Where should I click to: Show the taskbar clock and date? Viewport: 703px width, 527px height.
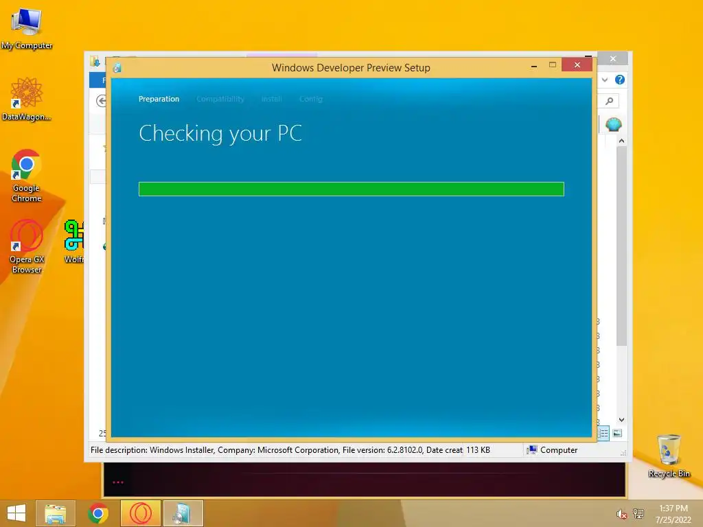[673, 514]
